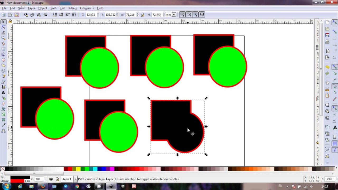This screenshot has height=190, width=338.
Task: Click Flip horizontally icon
Action: pos(39,15)
